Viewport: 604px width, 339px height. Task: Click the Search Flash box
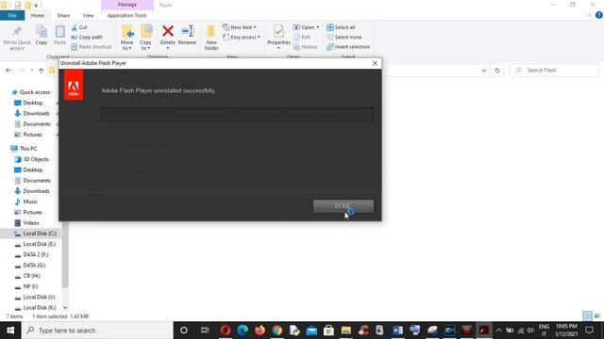tap(554, 70)
